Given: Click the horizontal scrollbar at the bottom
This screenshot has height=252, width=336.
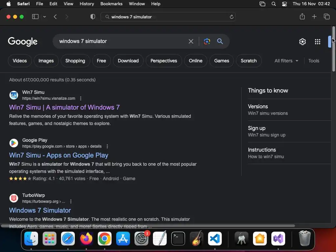Looking at the screenshot, I should tap(148, 226).
